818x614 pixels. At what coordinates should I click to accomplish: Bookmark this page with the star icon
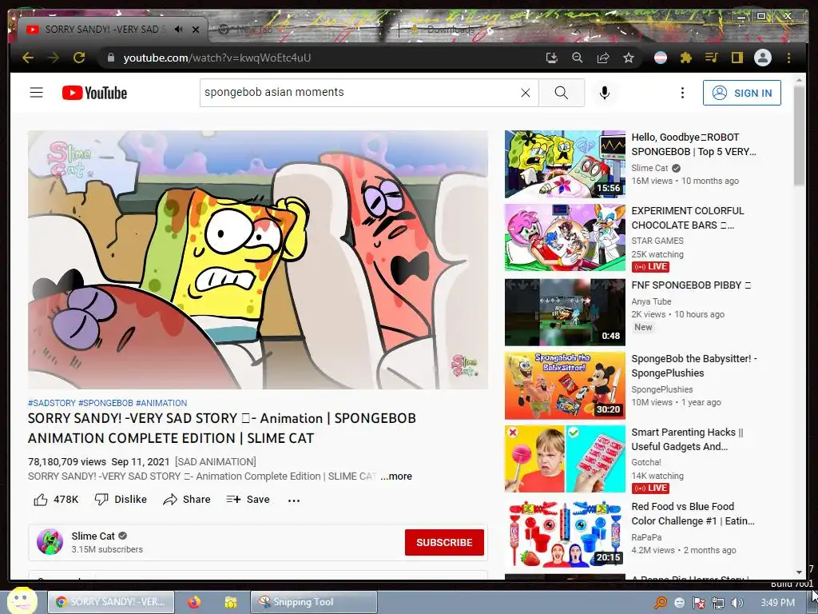tap(629, 58)
